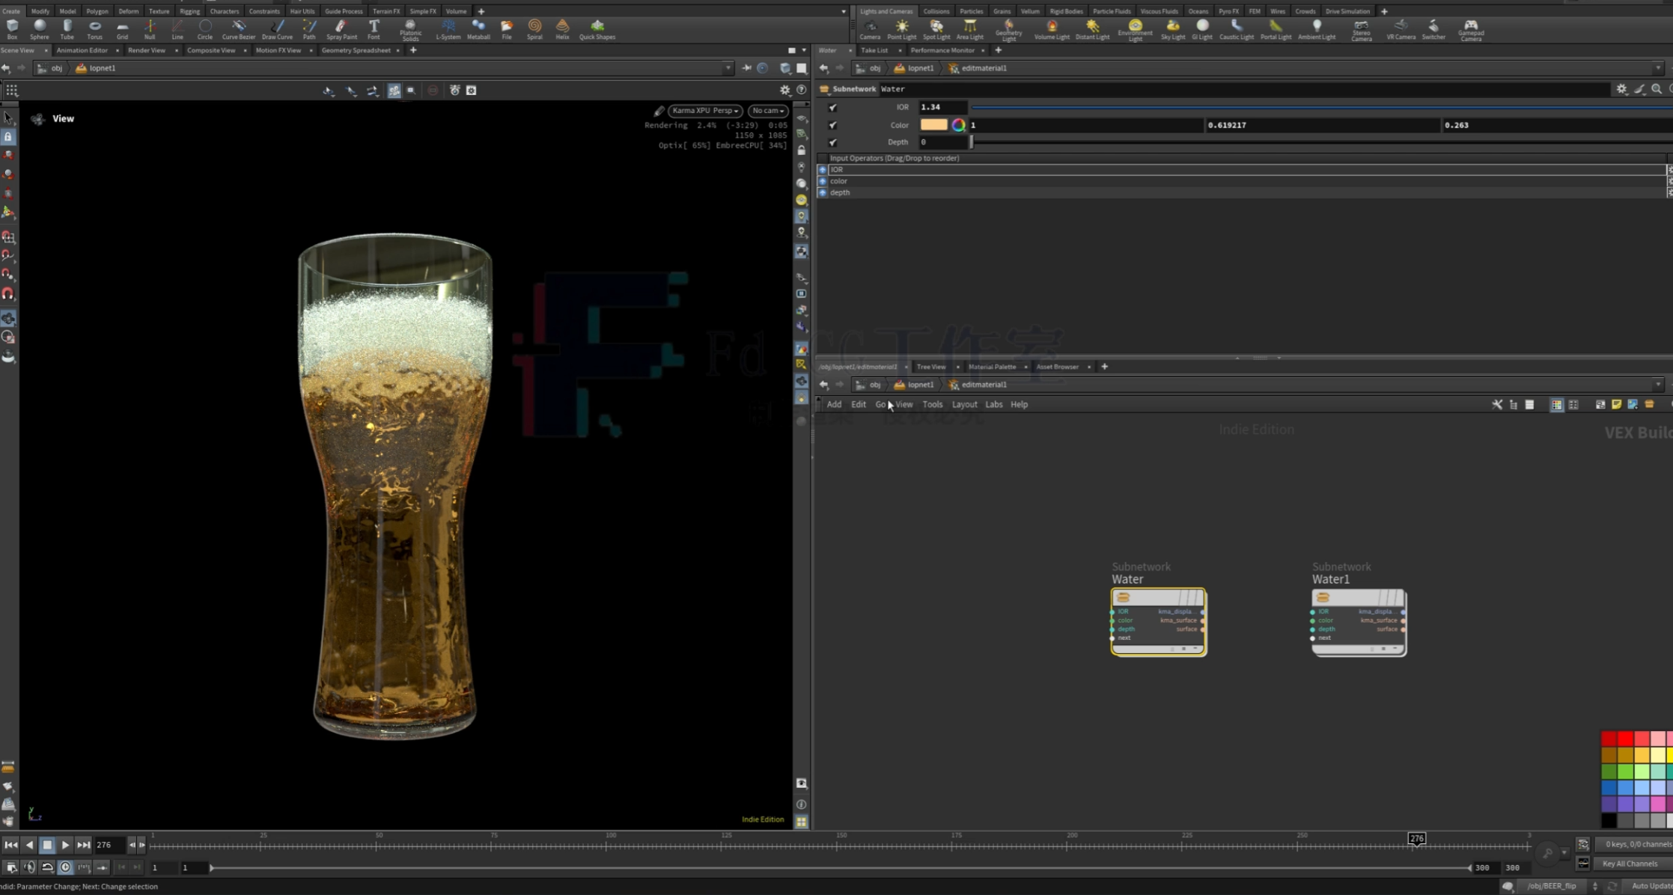
Task: Open the Layout menu in the network editor
Action: tap(964, 404)
